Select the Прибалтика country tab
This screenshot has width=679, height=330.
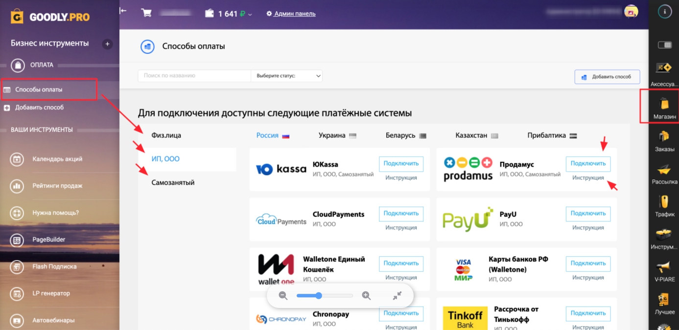coord(552,135)
